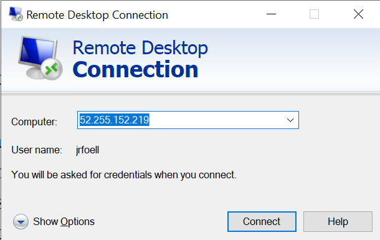Click the green arrows badge on the monitor icon
Screen dimensions: 380x240
click(x=52, y=69)
